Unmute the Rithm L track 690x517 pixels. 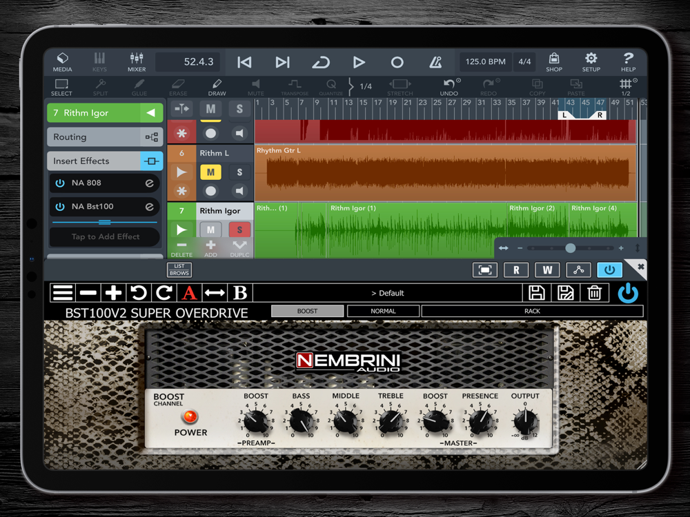click(210, 172)
